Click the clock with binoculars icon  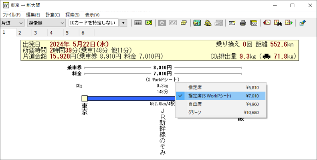[278, 22]
